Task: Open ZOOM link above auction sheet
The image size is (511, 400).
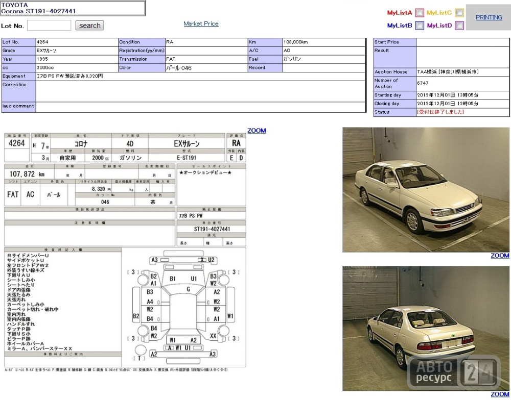Action: point(257,131)
